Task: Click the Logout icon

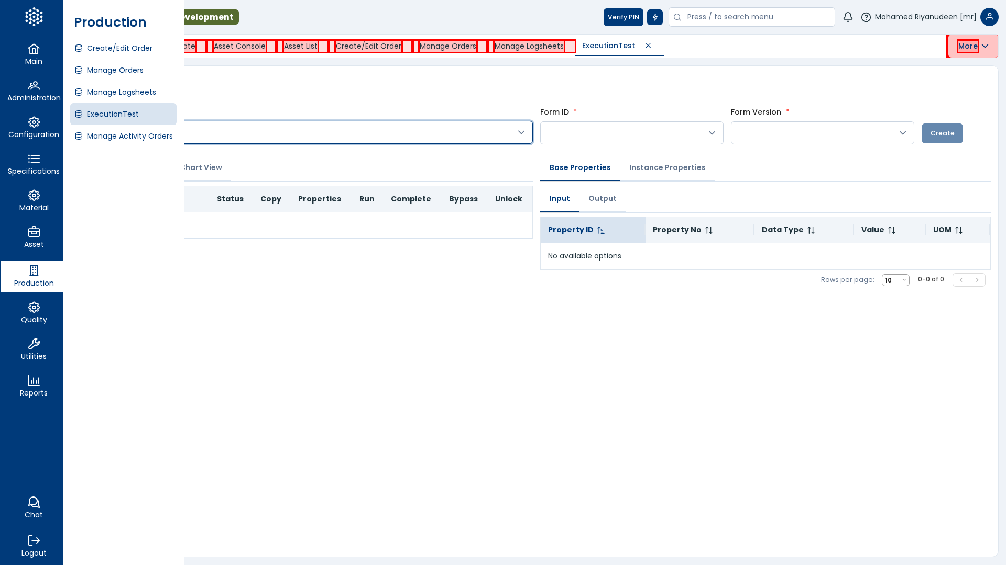Action: 34,540
